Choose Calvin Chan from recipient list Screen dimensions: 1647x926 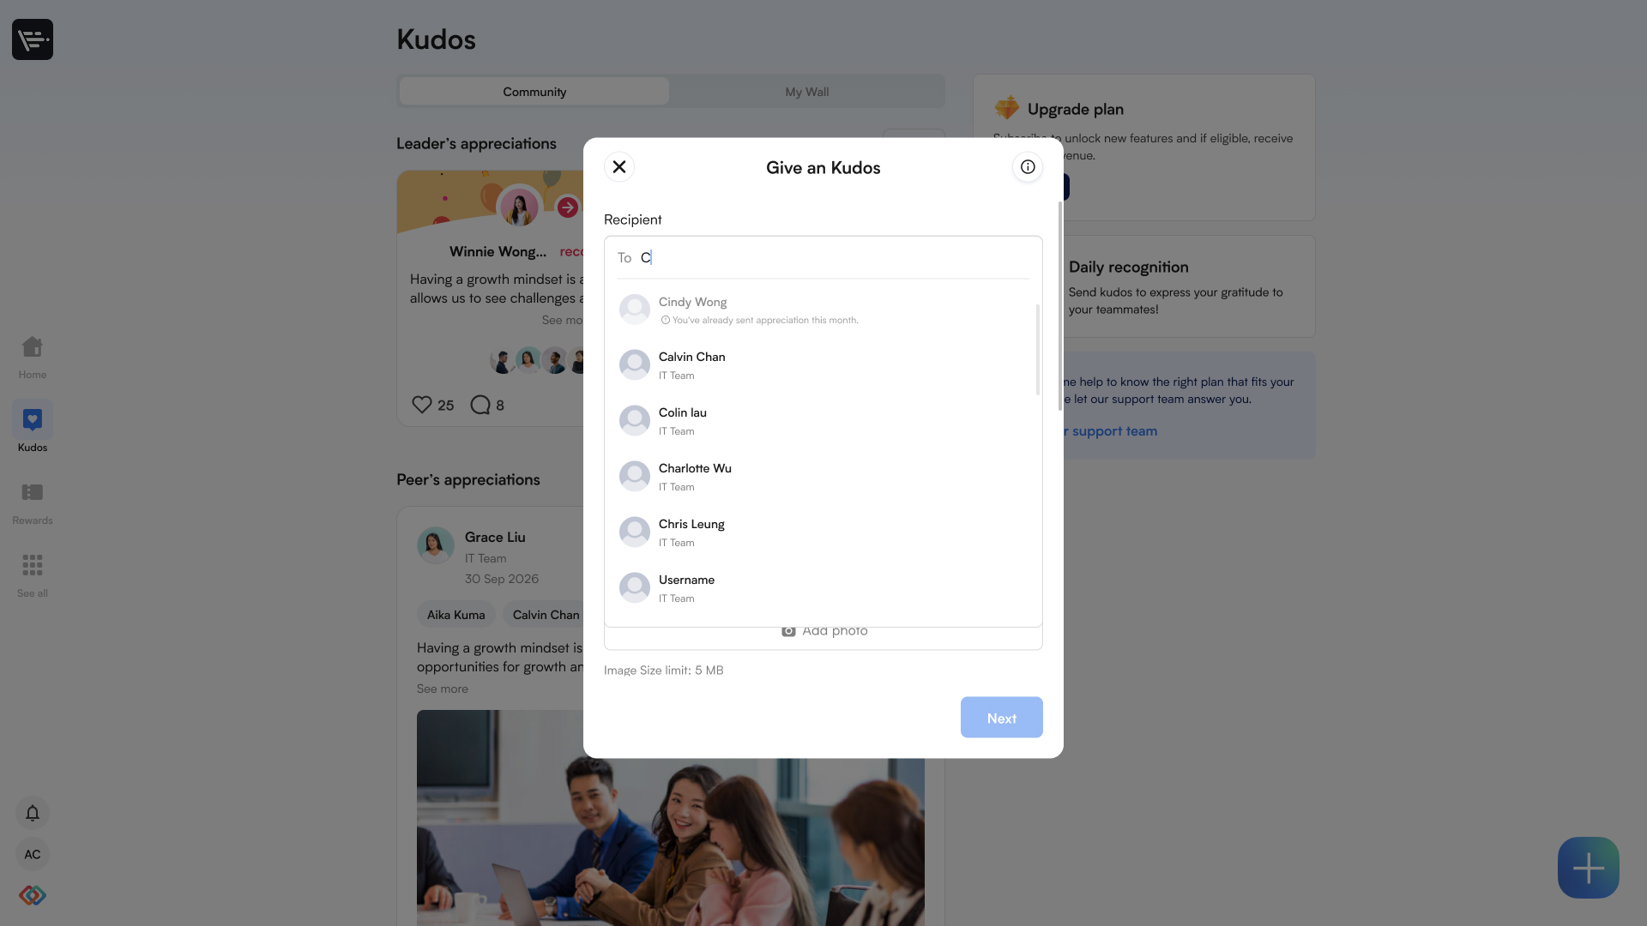(x=823, y=365)
